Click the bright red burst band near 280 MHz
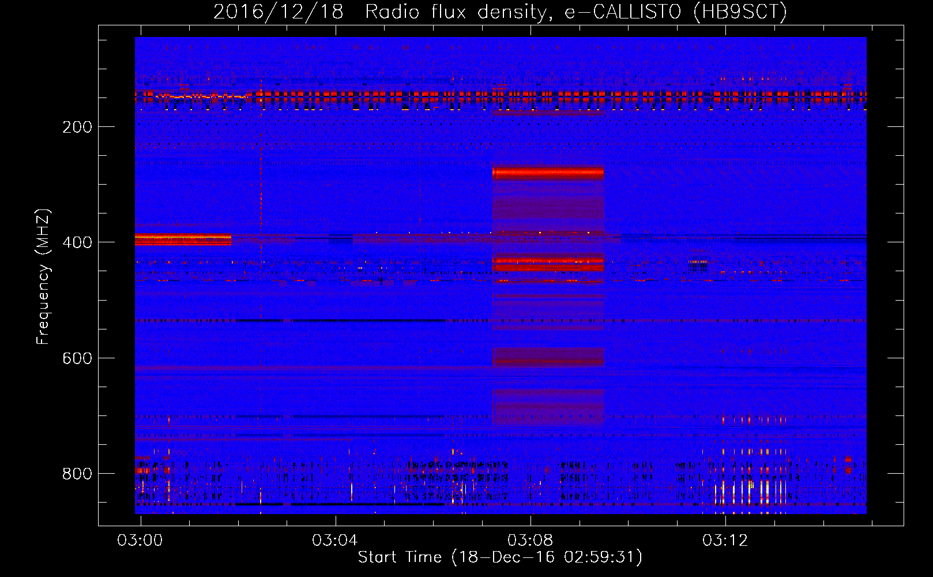Image resolution: width=933 pixels, height=577 pixels. (548, 173)
